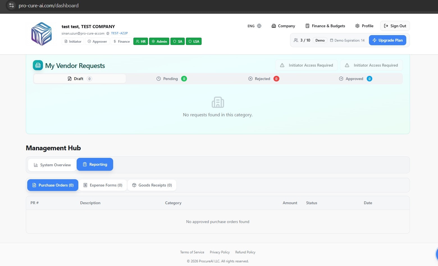
Task: Click the Demo plan badge
Action: click(x=320, y=40)
